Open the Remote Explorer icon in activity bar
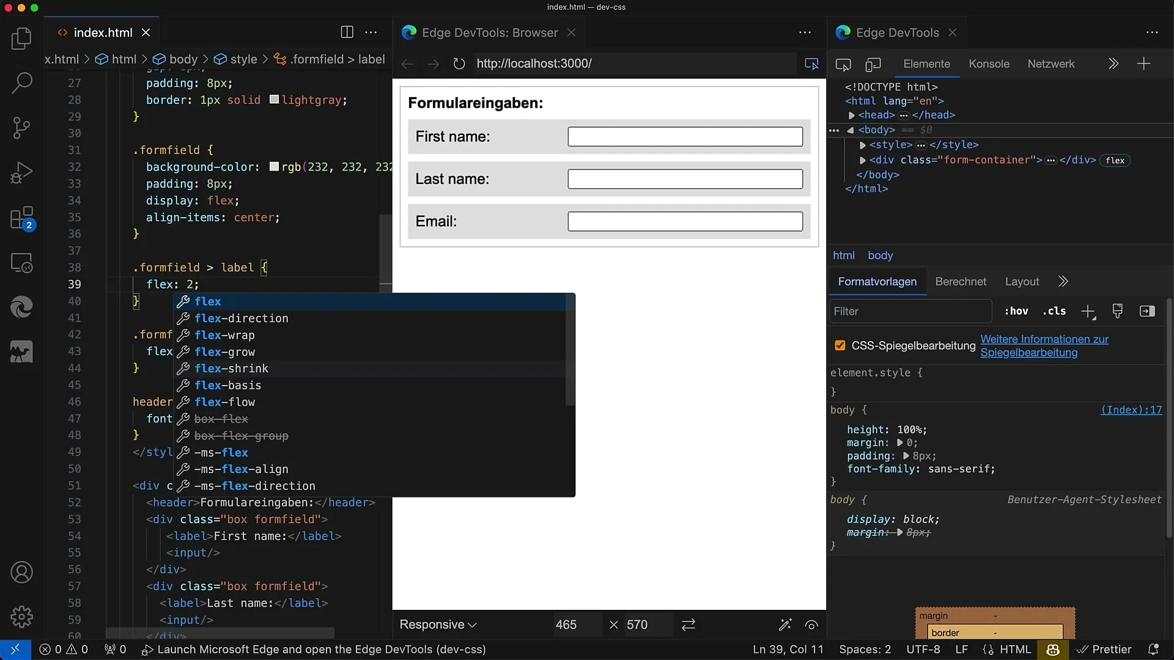Screen dimensions: 1174x660 tap(21, 263)
